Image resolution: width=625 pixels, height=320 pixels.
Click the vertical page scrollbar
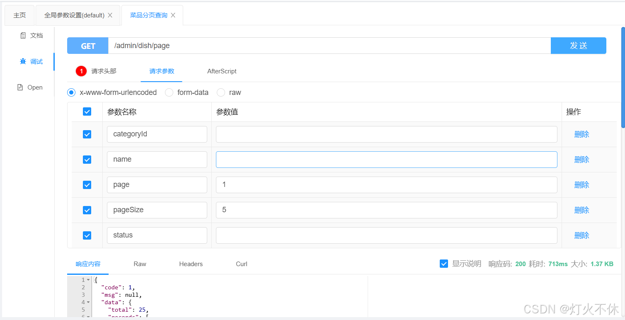point(623,78)
